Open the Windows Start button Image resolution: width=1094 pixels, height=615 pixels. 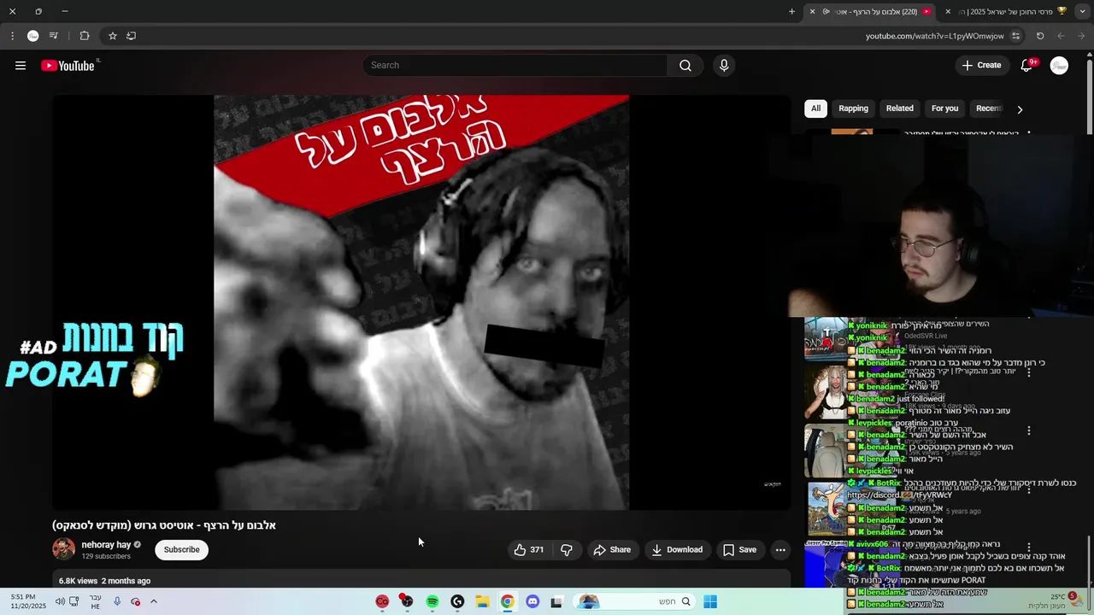click(x=710, y=601)
